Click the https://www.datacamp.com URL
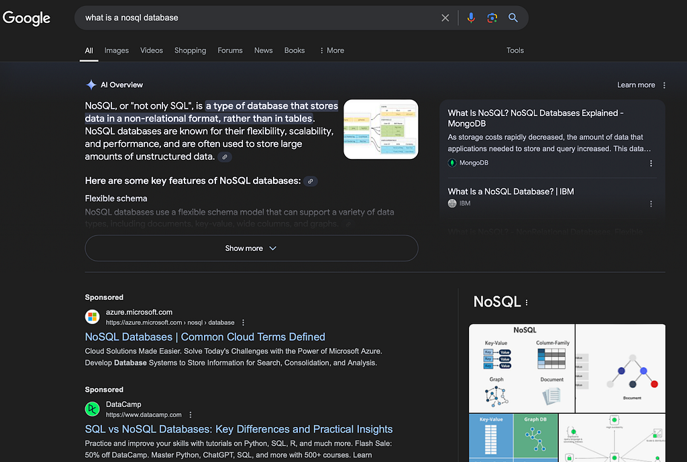This screenshot has height=462, width=687. click(x=144, y=414)
